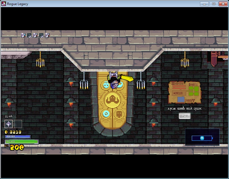Image resolution: width=229 pixels, height=179 pixels.
Task: Click the dark ghost emblem on the golden door
Action: pos(119,114)
